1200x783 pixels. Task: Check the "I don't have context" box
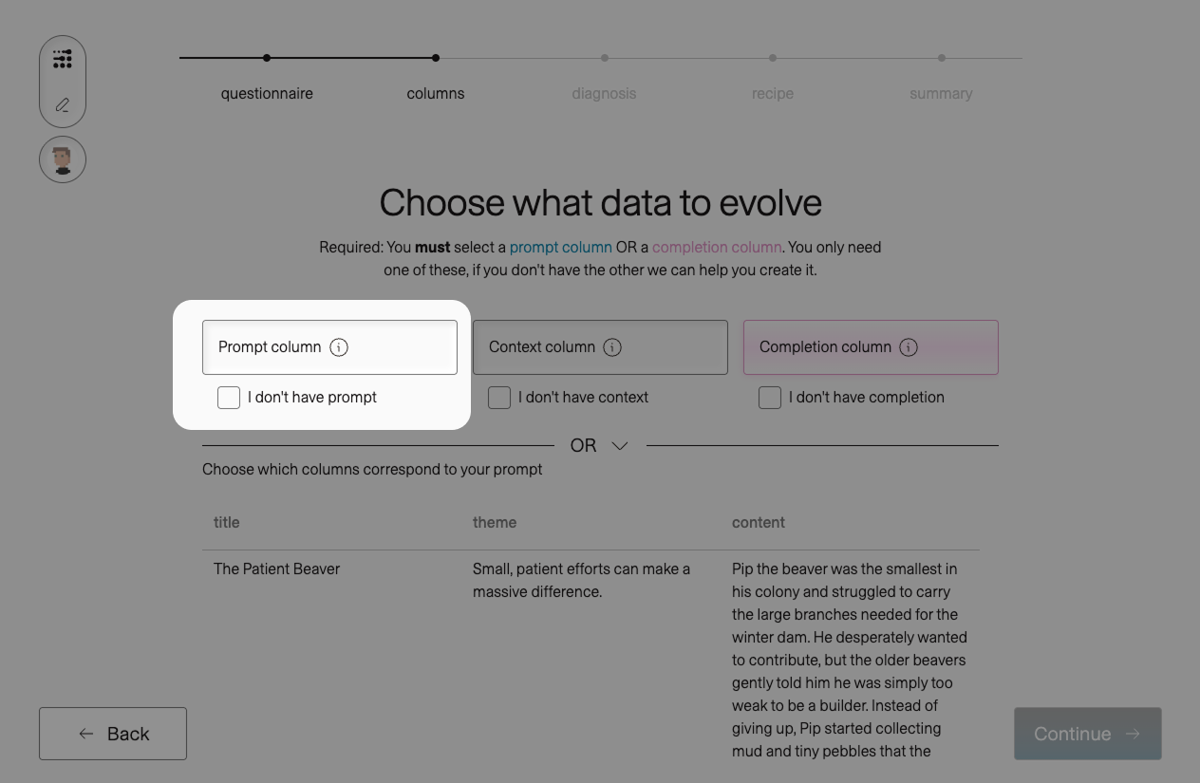click(499, 398)
